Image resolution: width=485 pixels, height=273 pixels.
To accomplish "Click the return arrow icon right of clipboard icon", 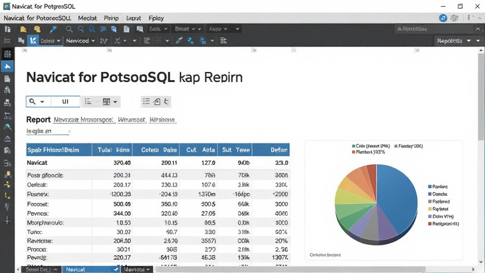I will (166, 101).
